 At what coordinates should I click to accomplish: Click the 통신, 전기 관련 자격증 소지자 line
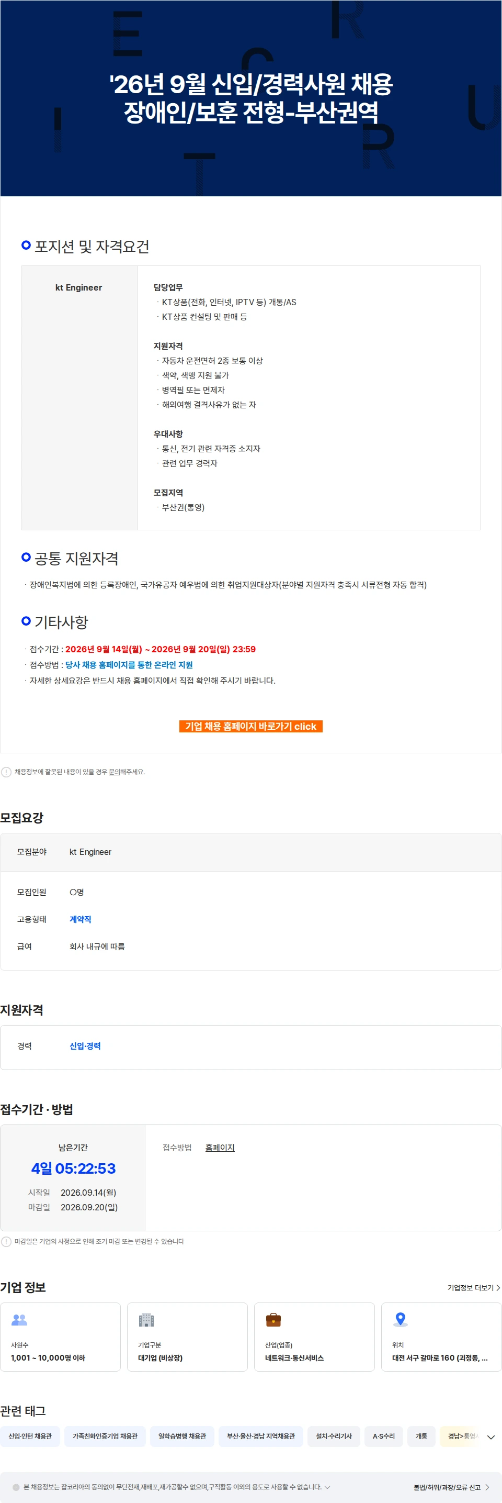211,449
